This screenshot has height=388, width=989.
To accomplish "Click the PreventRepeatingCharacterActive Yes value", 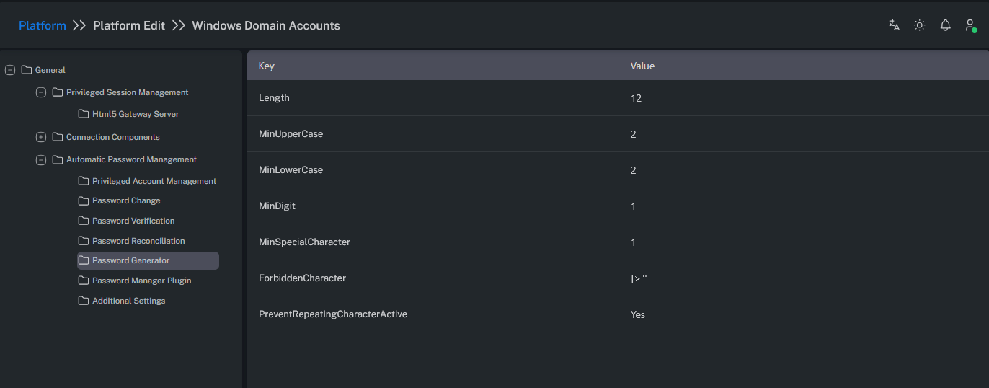I will (x=638, y=314).
